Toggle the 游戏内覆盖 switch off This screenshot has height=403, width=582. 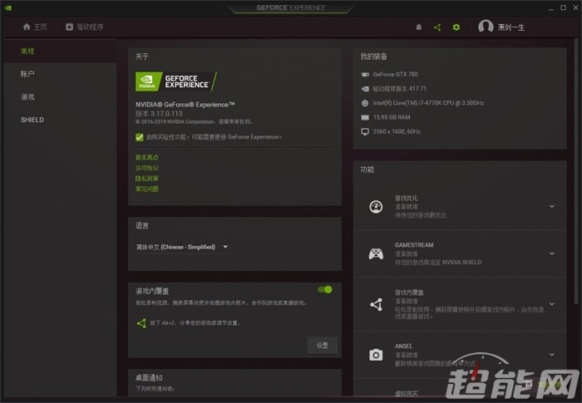[325, 289]
